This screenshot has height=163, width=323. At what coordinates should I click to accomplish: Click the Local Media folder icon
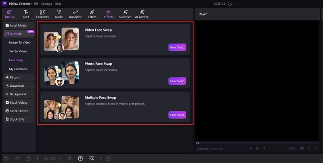point(7,25)
